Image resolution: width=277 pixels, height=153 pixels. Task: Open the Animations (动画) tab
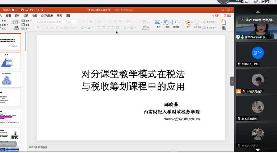[35, 16]
